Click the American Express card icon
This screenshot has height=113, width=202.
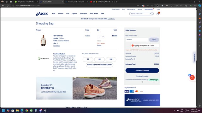[132, 91]
